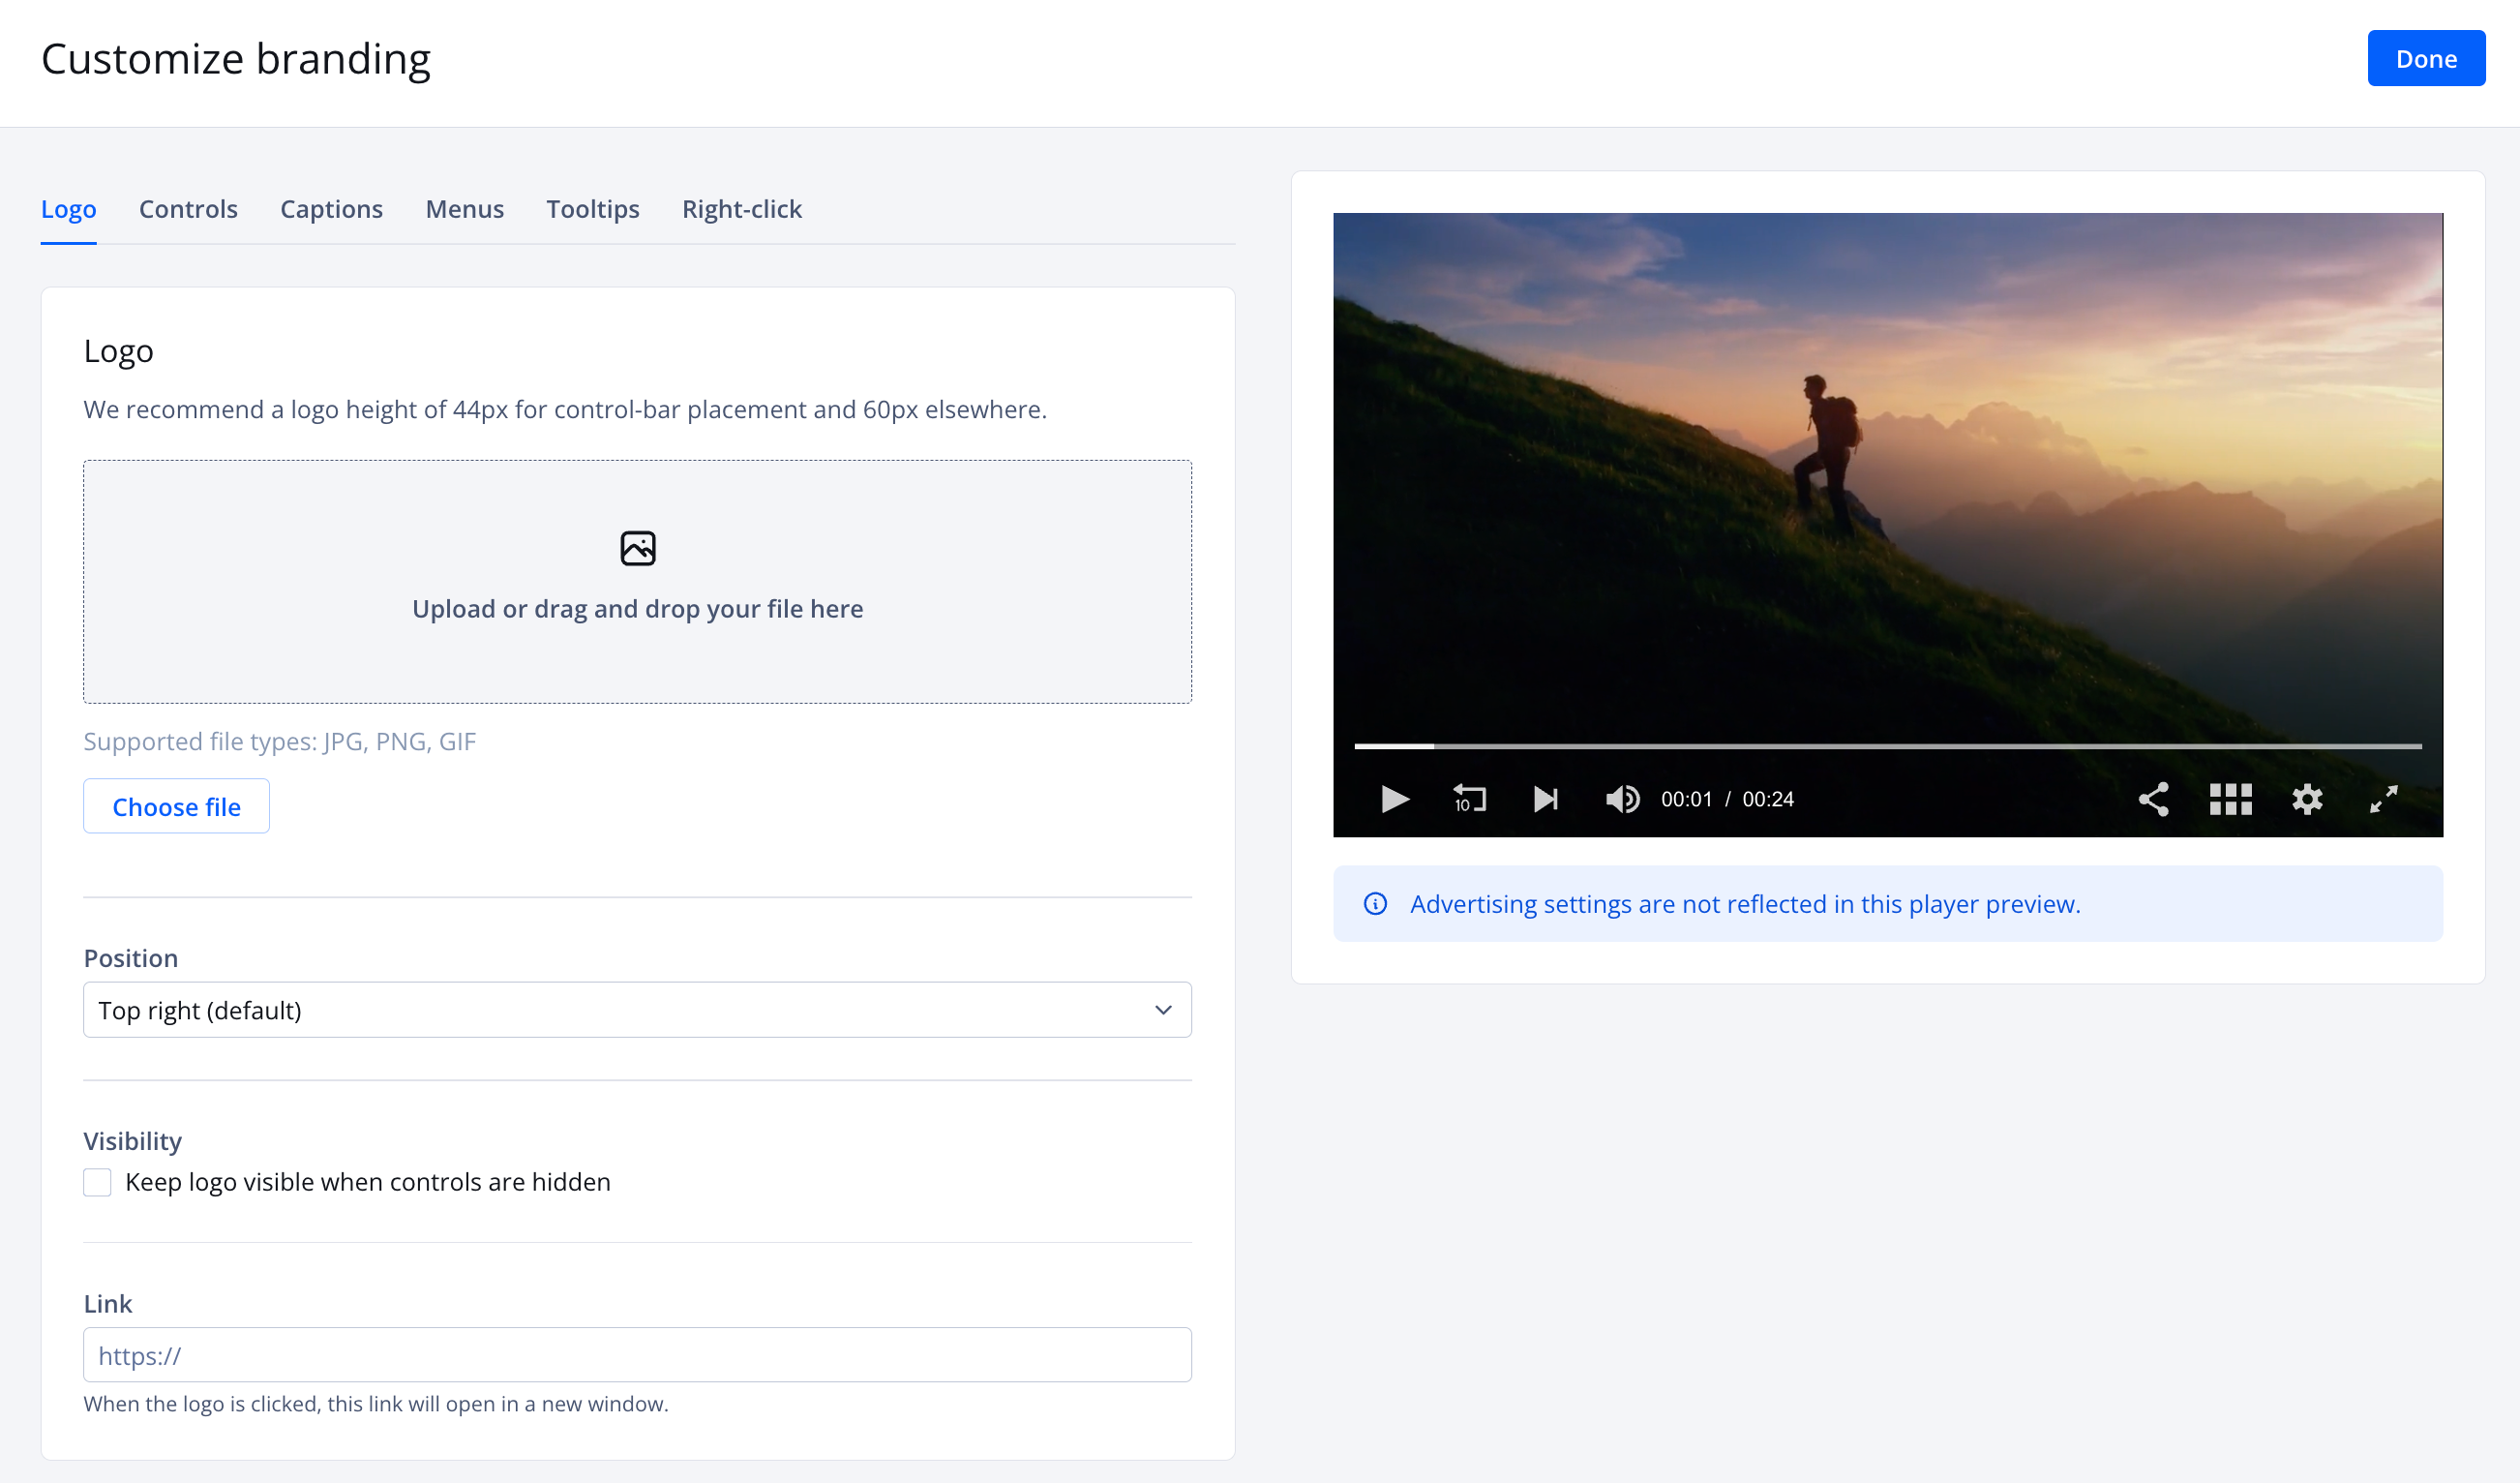This screenshot has width=2520, height=1483.
Task: Click the Choose file button
Action: [176, 807]
